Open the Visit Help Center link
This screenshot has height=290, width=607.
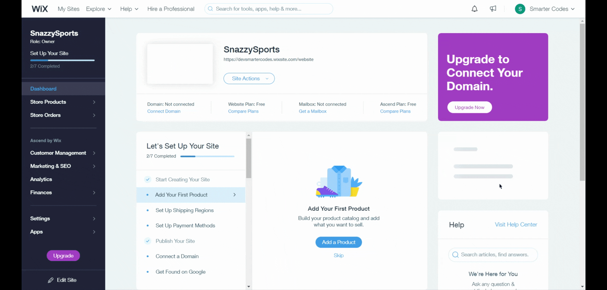[x=516, y=224]
